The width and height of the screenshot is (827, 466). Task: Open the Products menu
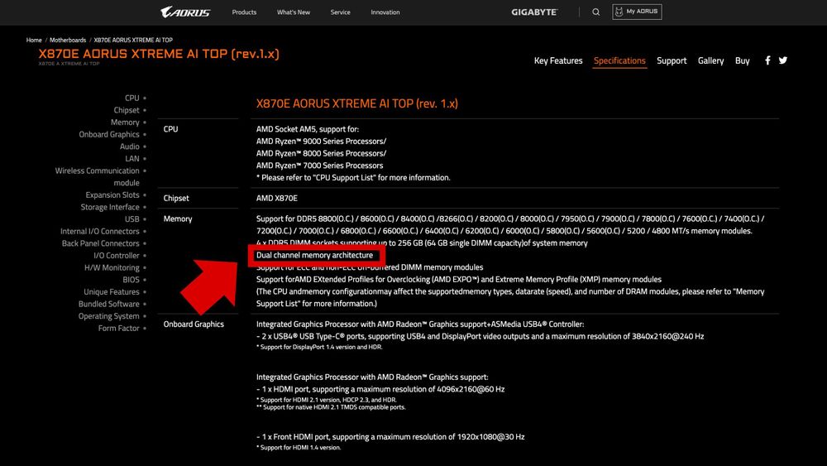point(244,12)
